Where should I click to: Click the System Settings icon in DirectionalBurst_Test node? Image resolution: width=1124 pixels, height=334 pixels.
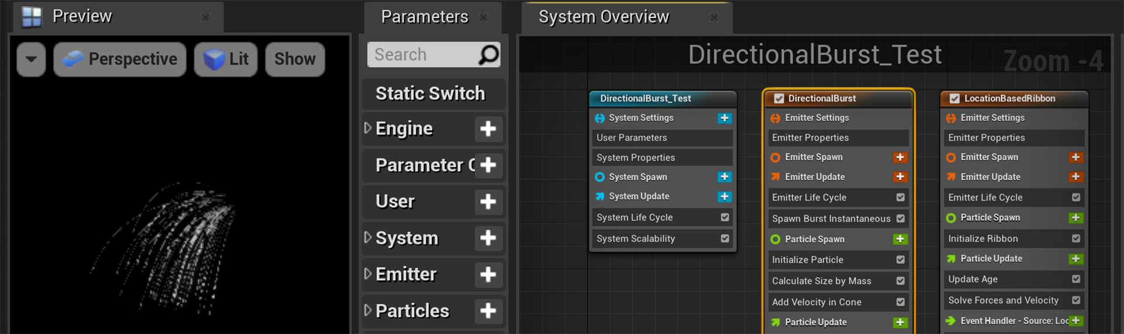coord(599,118)
